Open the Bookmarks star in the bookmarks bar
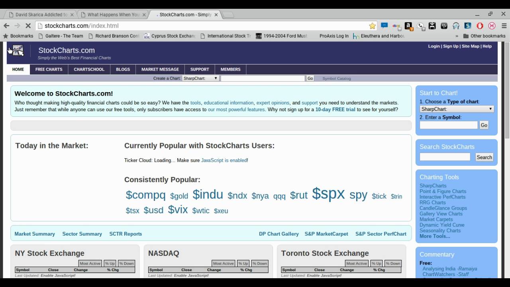The width and height of the screenshot is (510, 287). (x=18, y=36)
